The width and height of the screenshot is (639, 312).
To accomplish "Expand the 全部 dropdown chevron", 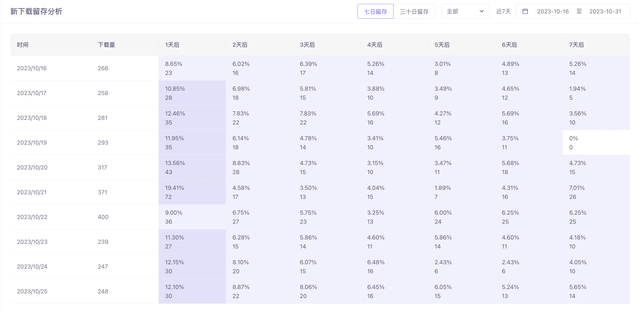I will [x=481, y=11].
